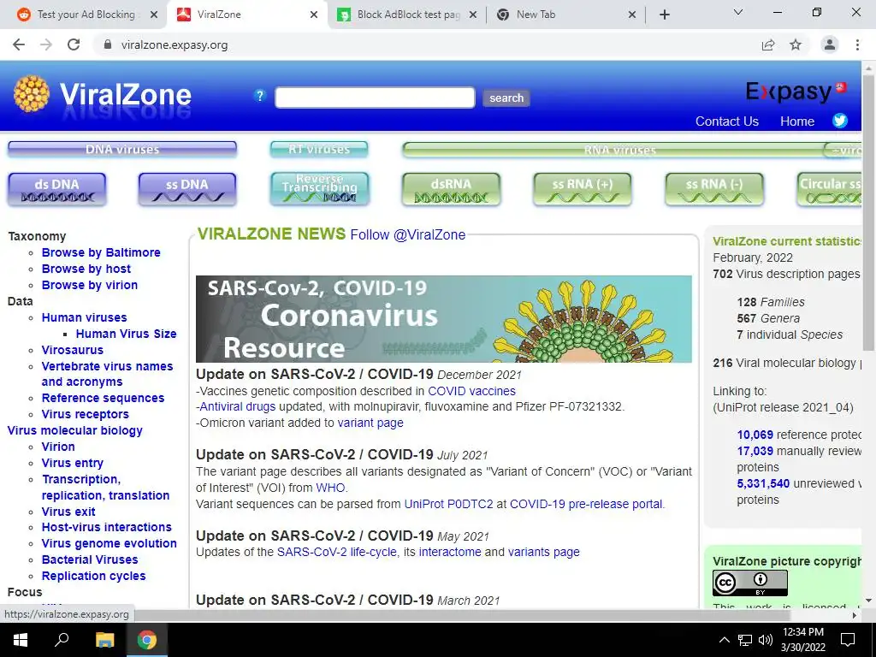Open the blue question mark help icon
The height and width of the screenshot is (657, 876).
click(260, 96)
